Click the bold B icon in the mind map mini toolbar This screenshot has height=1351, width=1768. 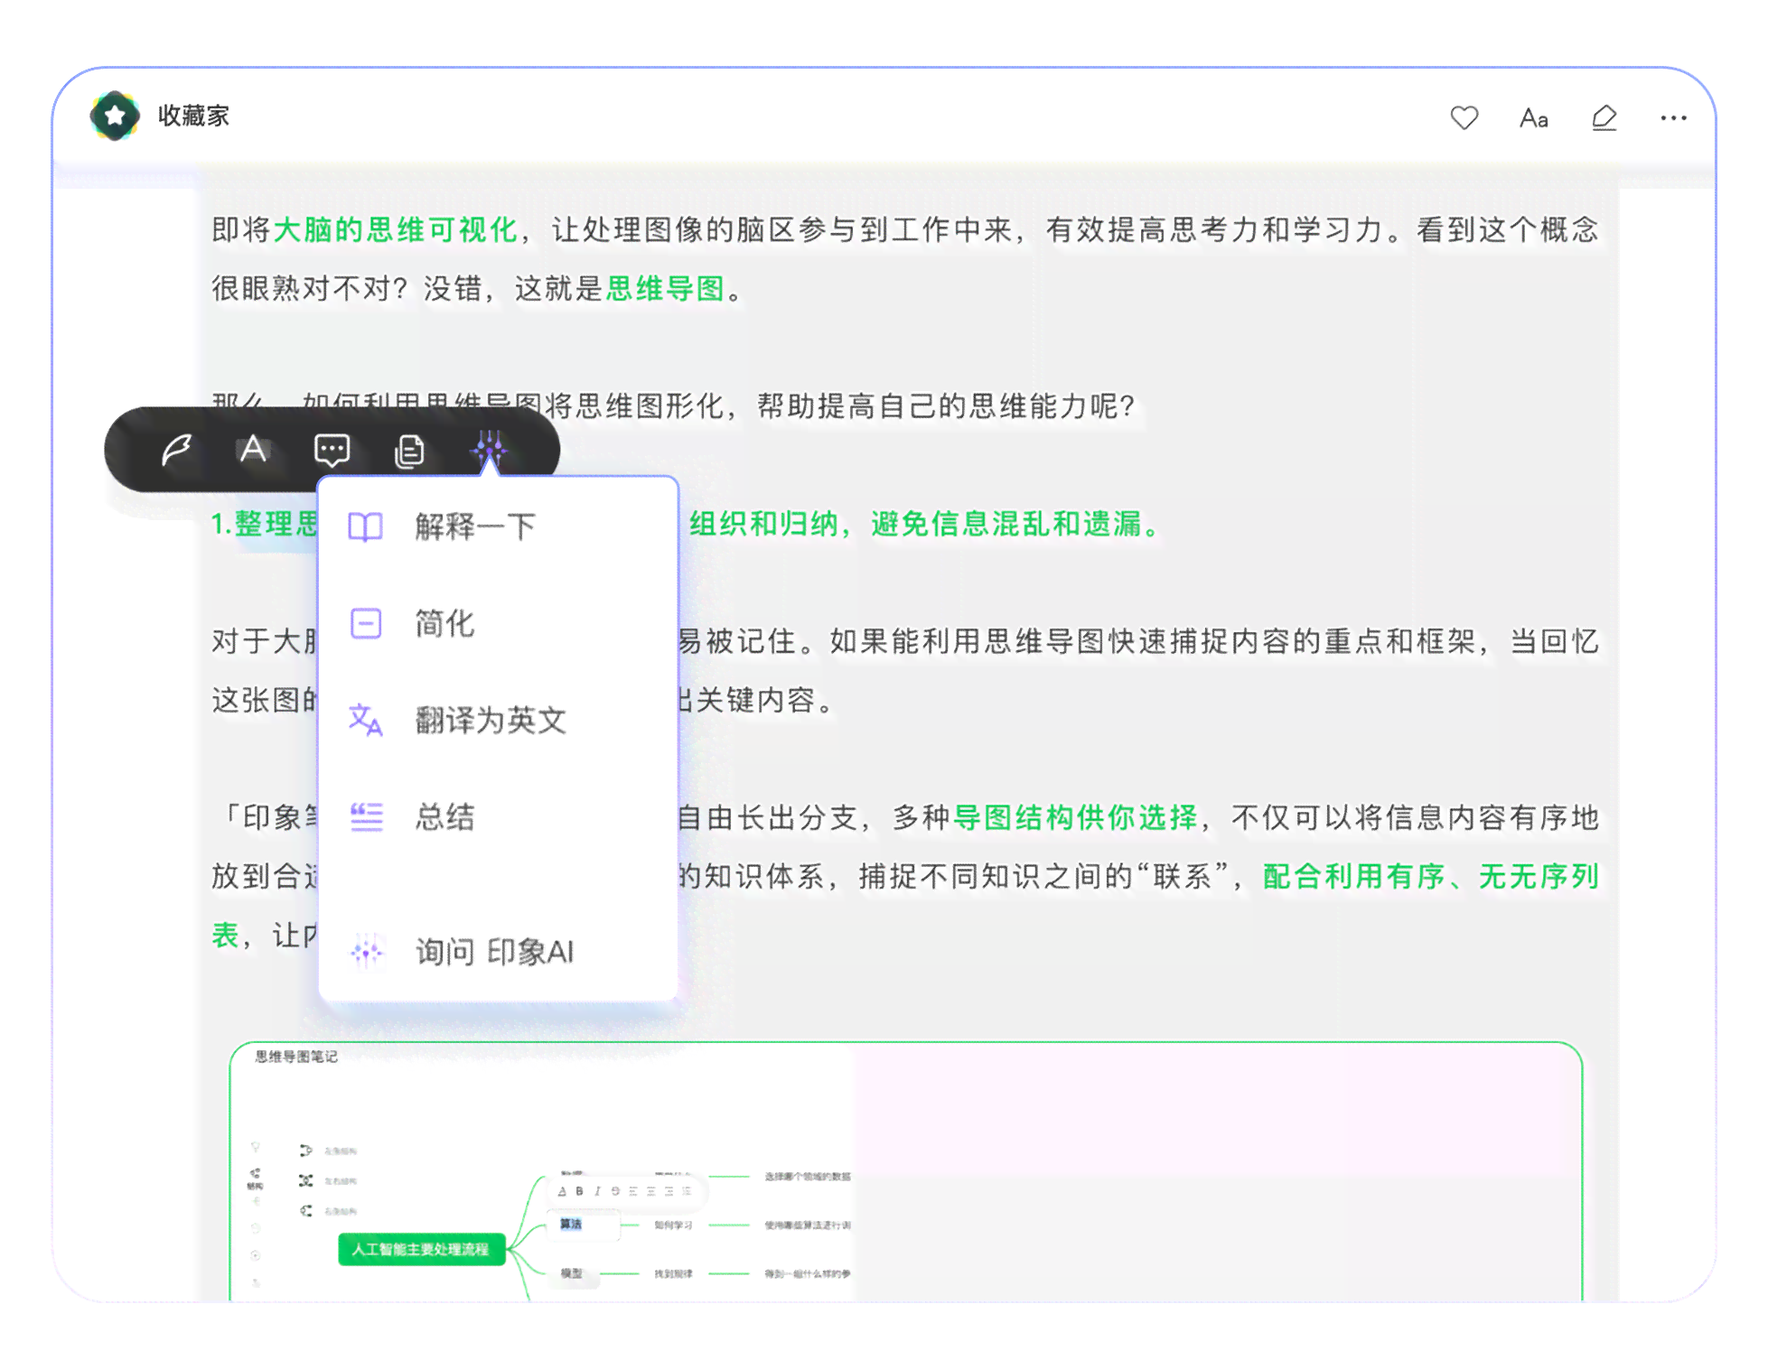(x=579, y=1191)
